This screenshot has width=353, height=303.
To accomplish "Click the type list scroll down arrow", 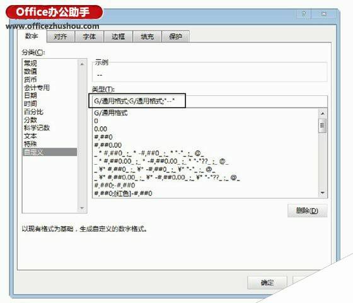I will 323,193.
